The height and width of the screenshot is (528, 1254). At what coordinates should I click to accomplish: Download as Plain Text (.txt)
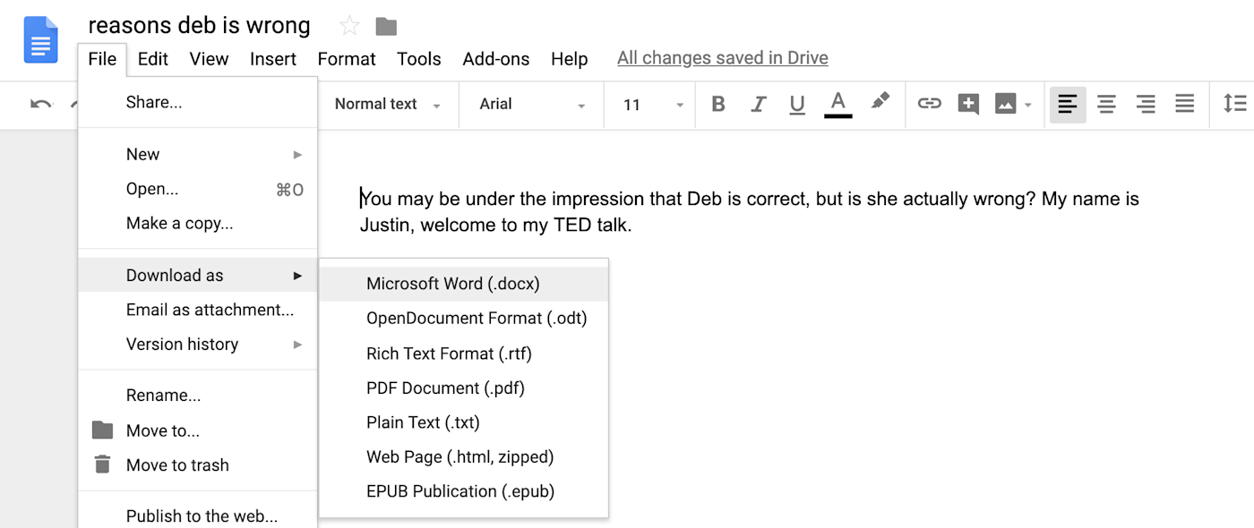click(x=464, y=422)
